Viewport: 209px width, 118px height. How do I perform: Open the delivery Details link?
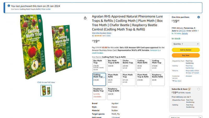[185, 33]
